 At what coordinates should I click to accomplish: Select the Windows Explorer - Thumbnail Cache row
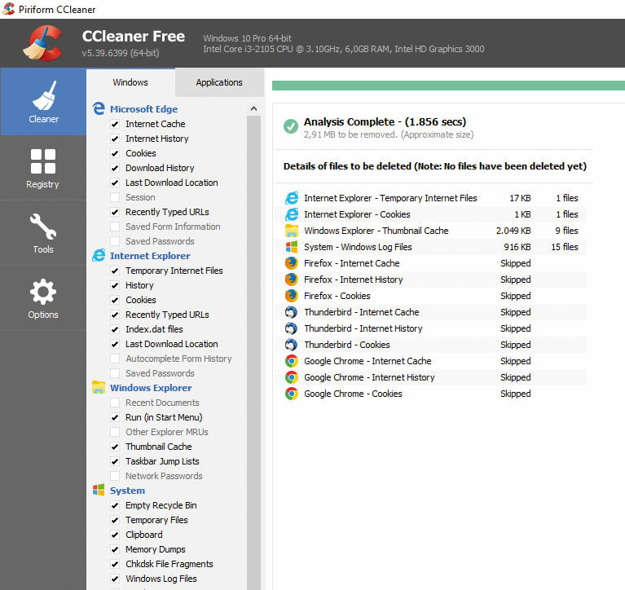(x=430, y=231)
